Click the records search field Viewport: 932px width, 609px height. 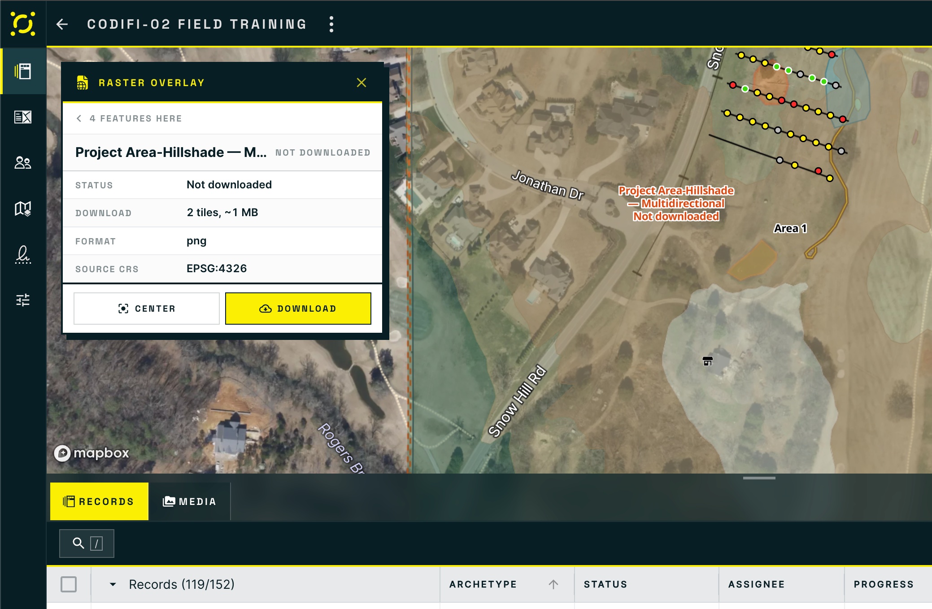pyautogui.click(x=87, y=544)
